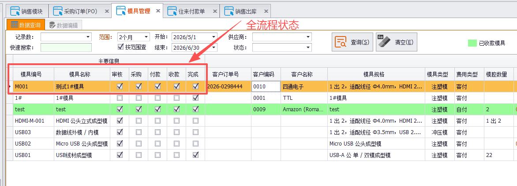Open the 状态 dropdown
The height and width of the screenshot is (186, 517).
tap(308, 47)
